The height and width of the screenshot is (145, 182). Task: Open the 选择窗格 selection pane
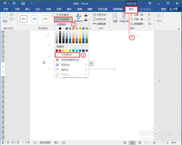(137, 24)
